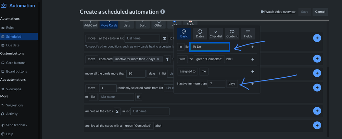
Task: Click the 30 days number field
Action: click(x=136, y=74)
